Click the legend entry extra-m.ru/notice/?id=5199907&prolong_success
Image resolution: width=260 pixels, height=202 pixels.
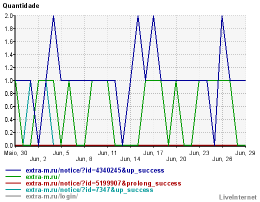point(103,183)
